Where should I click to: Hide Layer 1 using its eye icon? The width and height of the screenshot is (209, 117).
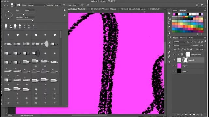pyautogui.click(x=174, y=71)
